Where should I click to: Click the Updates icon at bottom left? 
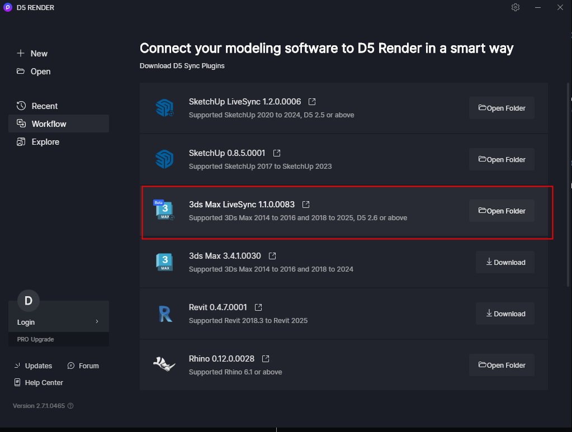(x=18, y=365)
